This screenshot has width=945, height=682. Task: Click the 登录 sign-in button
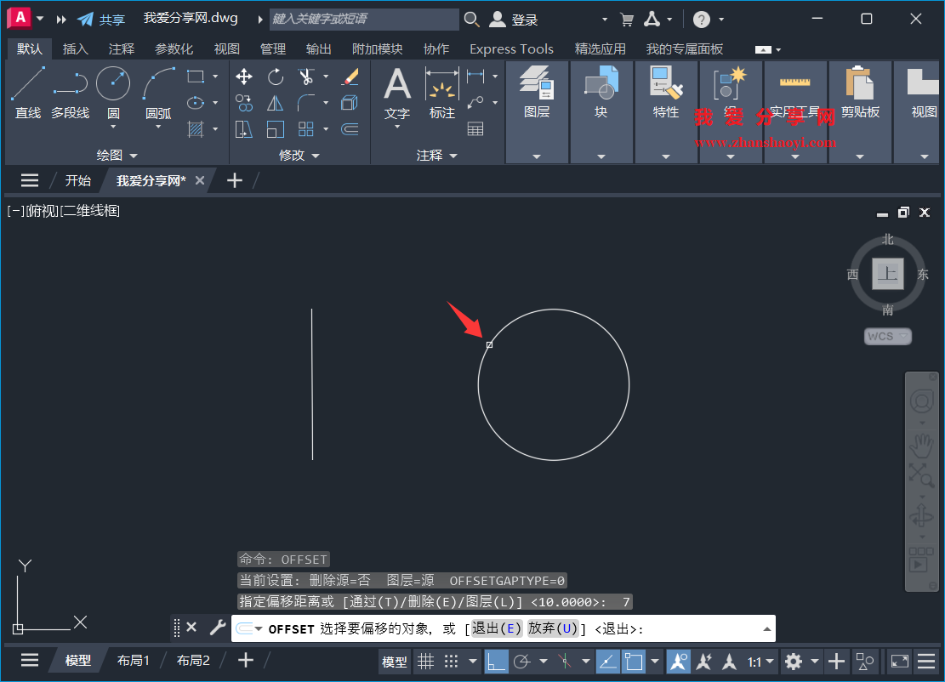click(x=519, y=19)
